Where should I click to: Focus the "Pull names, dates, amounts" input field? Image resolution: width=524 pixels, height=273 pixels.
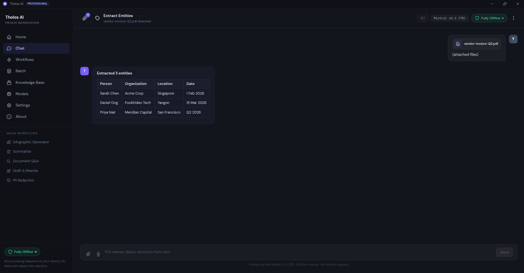point(299,252)
